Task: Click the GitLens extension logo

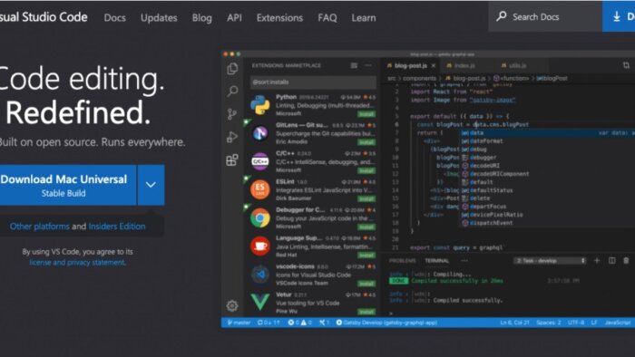Action: tap(260, 133)
